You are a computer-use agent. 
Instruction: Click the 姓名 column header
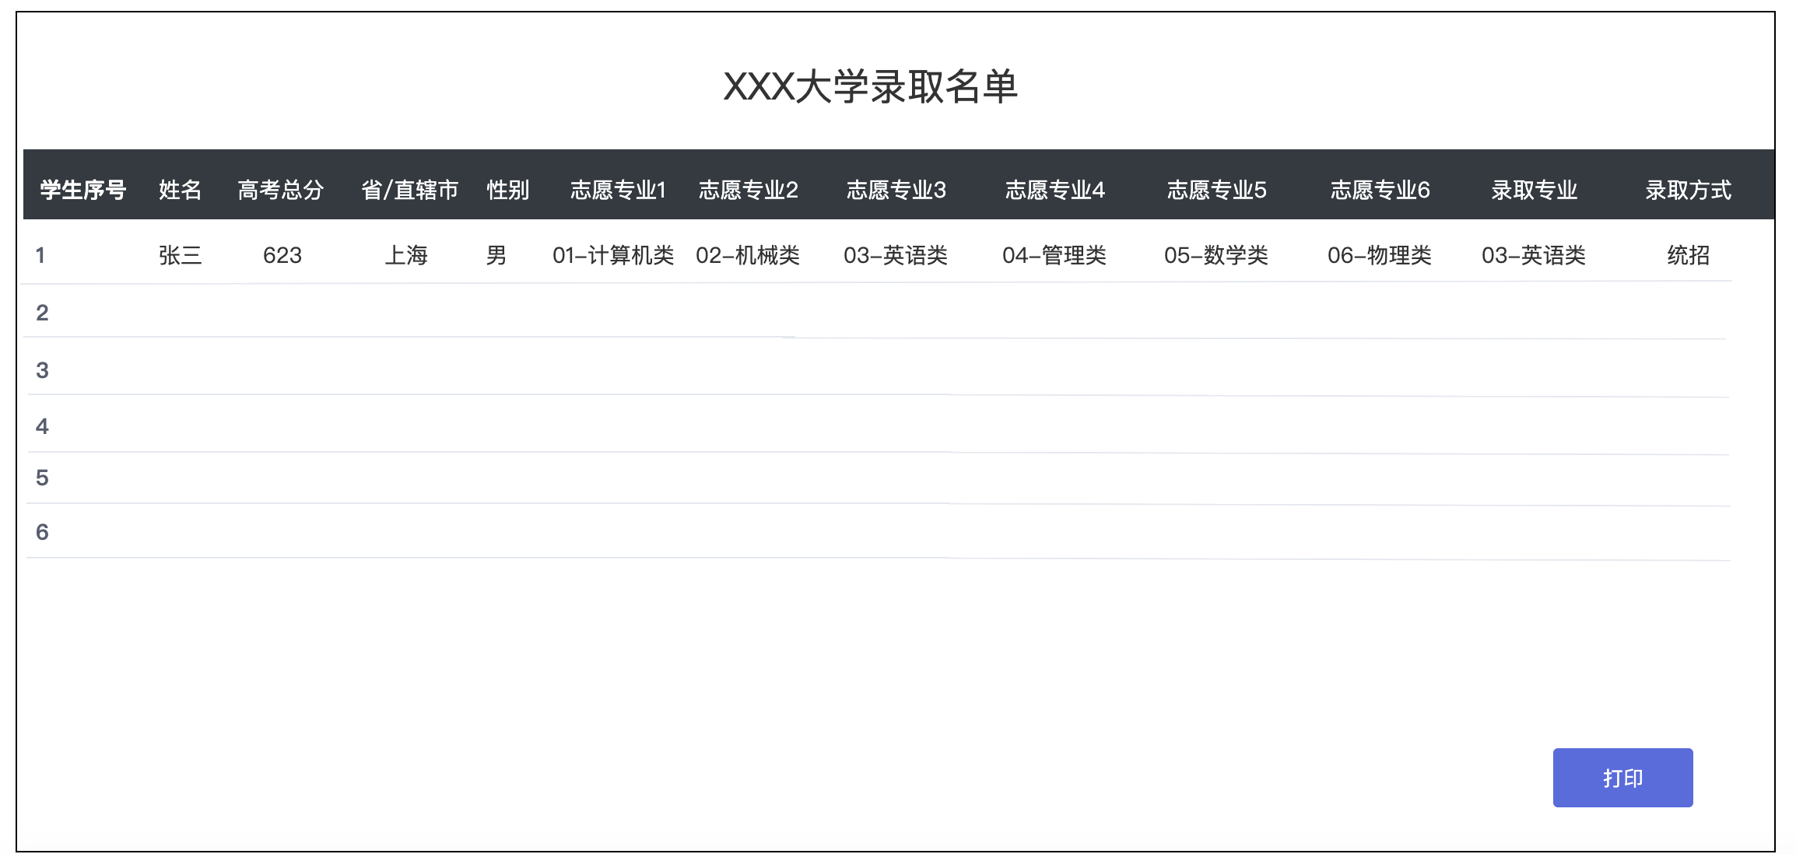pos(181,190)
